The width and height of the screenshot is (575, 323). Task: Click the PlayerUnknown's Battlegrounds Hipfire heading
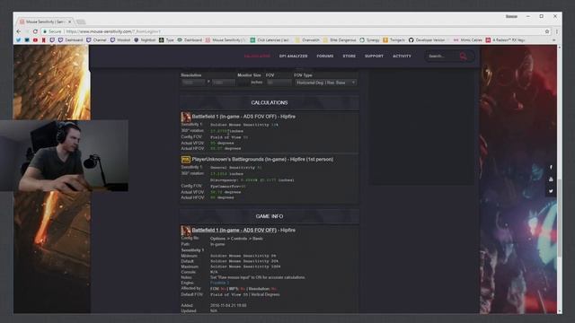point(262,160)
